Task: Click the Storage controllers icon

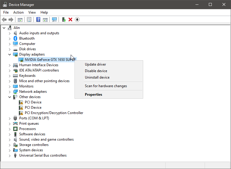Action: (x=15, y=145)
